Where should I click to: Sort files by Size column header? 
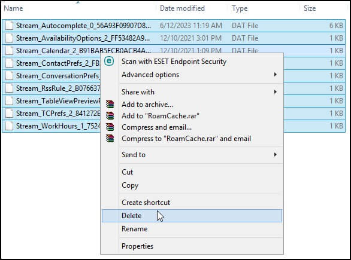click(310, 8)
